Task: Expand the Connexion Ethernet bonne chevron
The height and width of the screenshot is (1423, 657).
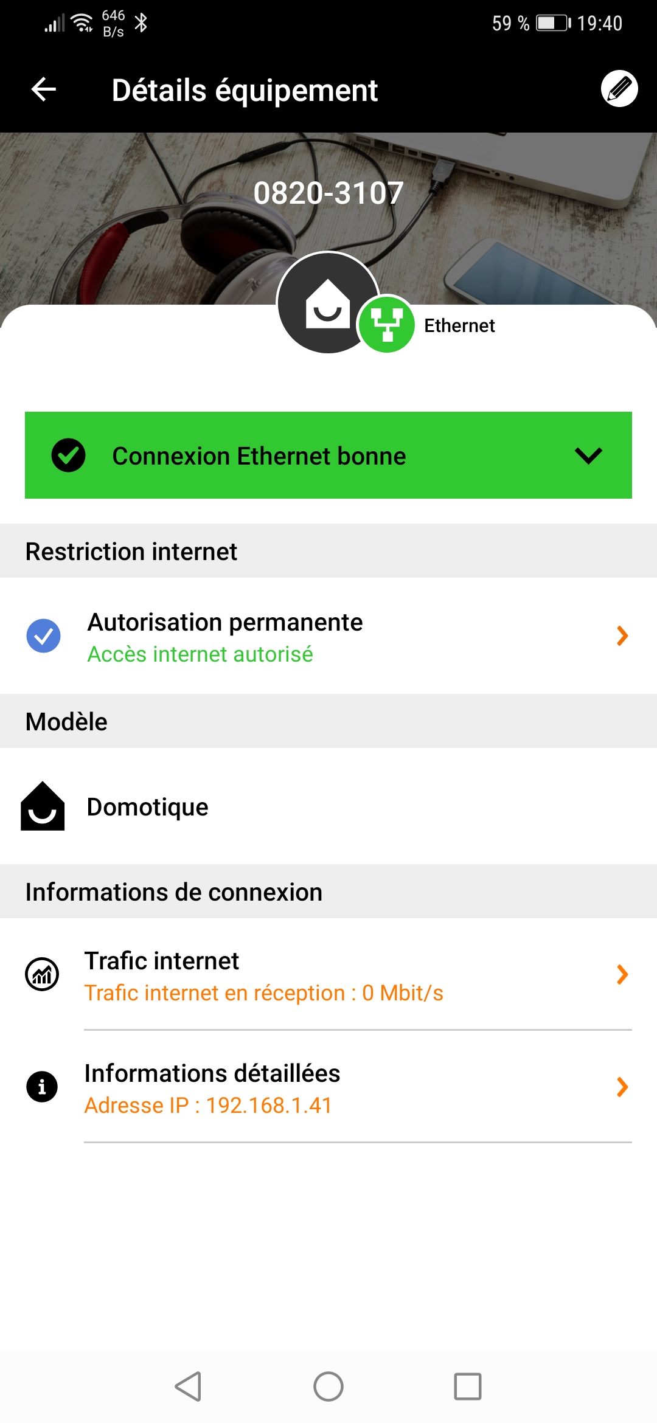Action: click(588, 455)
